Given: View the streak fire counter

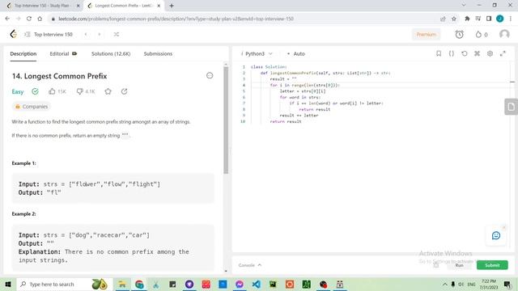Looking at the screenshot, I should [482, 34].
